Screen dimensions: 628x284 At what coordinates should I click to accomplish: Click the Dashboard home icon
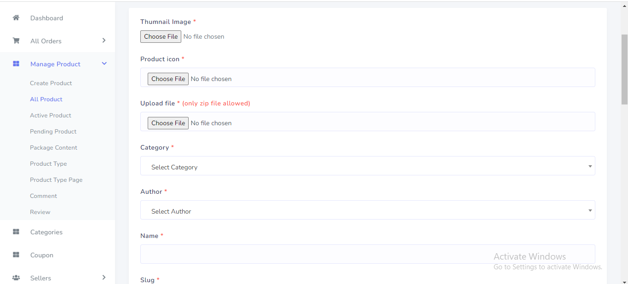click(16, 18)
